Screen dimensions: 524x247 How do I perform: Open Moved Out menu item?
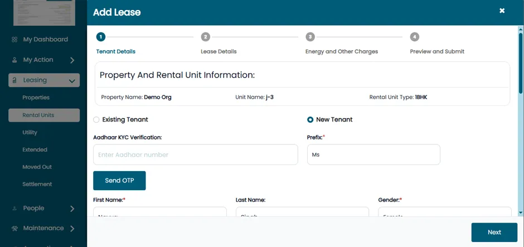pyautogui.click(x=37, y=167)
